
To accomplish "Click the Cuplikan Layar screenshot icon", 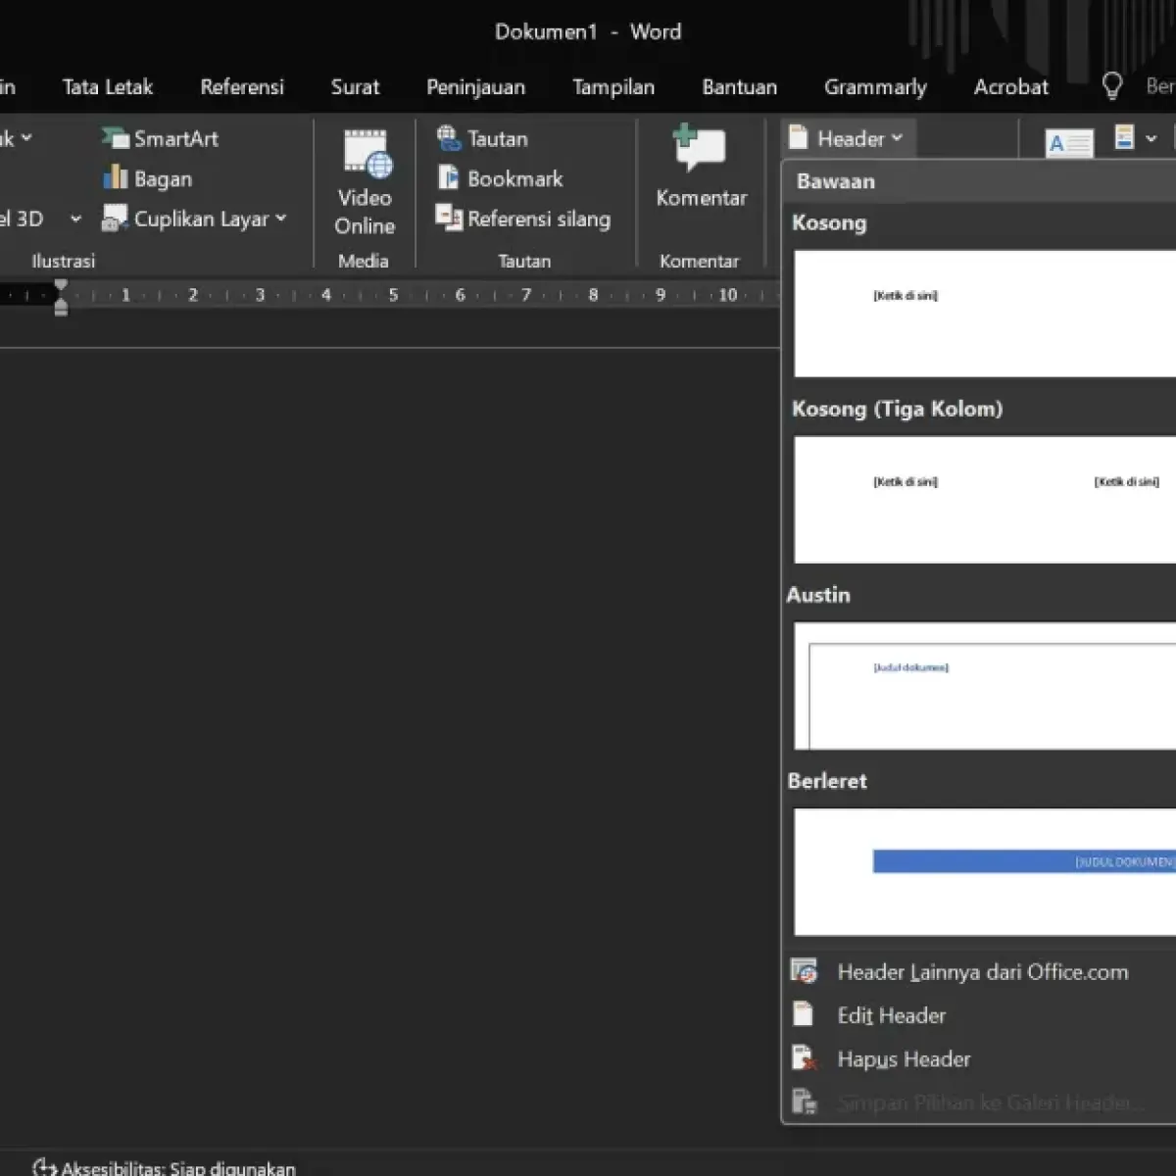I will point(115,219).
